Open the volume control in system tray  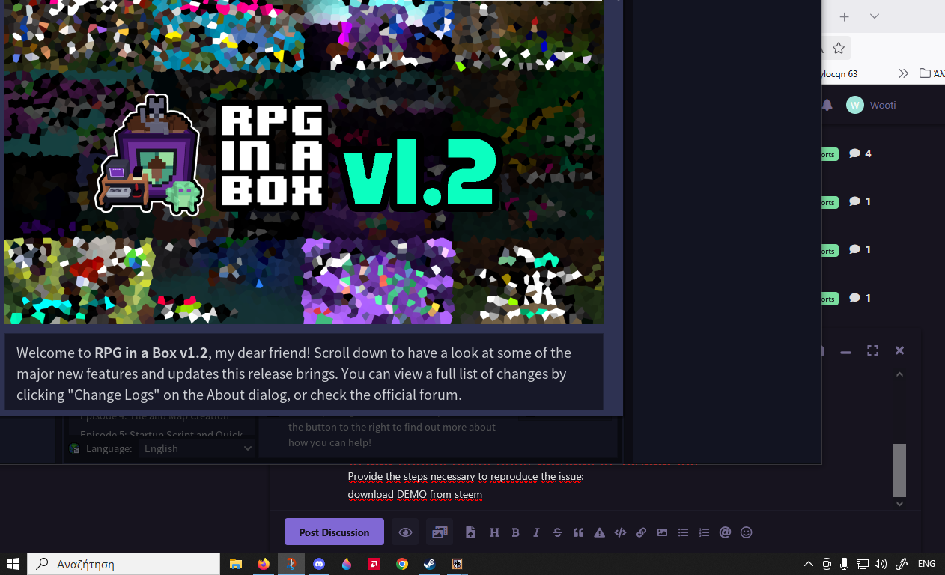tap(881, 564)
